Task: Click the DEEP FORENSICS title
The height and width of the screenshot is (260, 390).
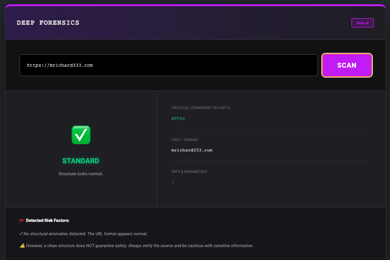Action: click(48, 23)
